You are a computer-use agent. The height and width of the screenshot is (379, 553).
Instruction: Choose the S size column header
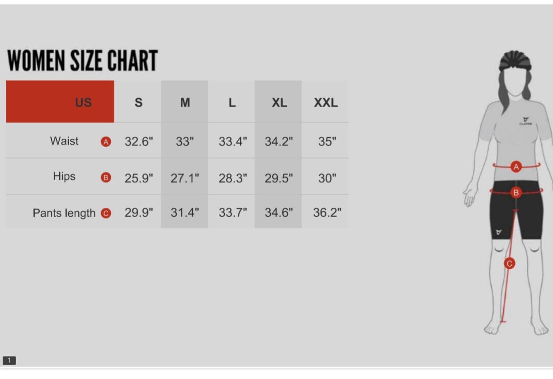138,103
